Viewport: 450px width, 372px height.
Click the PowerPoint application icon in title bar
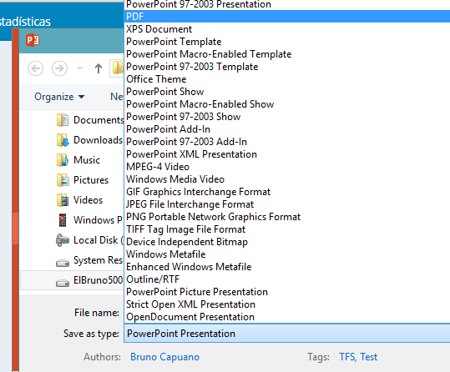pyautogui.click(x=33, y=40)
